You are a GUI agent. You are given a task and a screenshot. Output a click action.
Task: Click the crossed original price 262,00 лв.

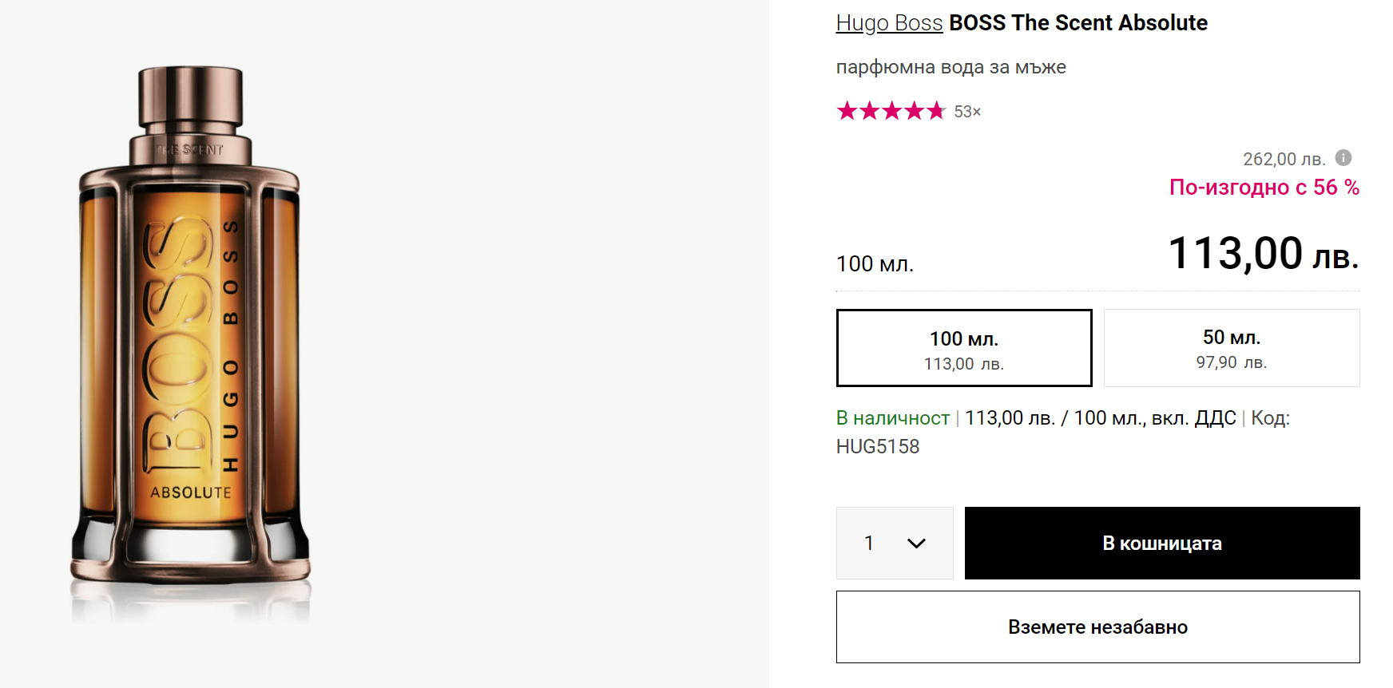(x=1284, y=160)
